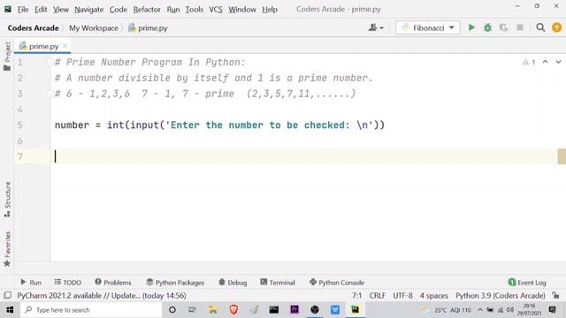
Task: Open the Run tool window button
Action: click(31, 283)
